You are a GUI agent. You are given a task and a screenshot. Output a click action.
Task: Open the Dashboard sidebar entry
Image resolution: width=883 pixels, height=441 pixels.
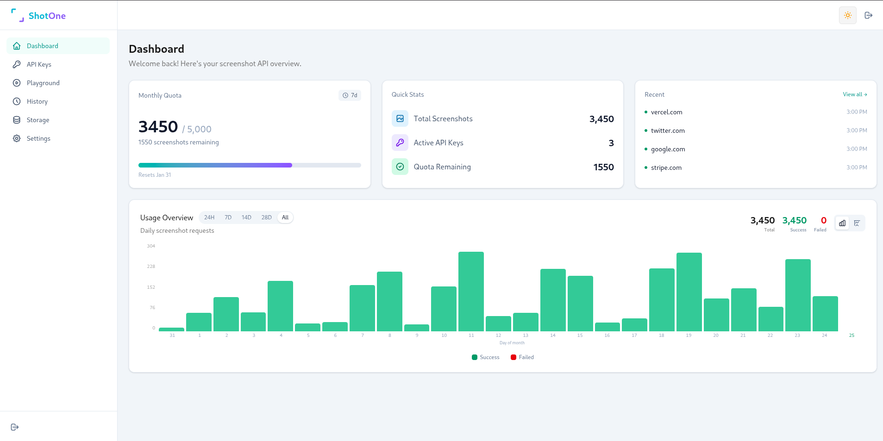(x=43, y=46)
